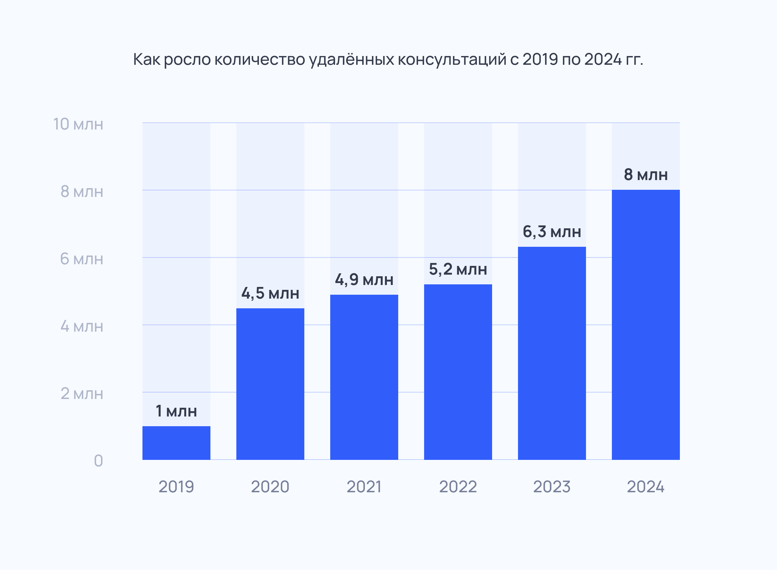Click the 2019 blue bar

[x=176, y=443]
